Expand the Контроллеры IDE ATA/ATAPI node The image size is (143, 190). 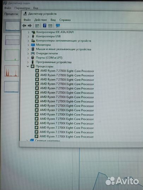28,32
